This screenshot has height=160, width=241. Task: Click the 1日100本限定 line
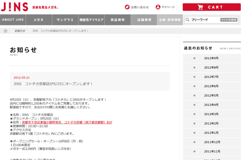click(20, 145)
